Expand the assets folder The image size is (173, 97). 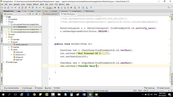(x=6, y=34)
